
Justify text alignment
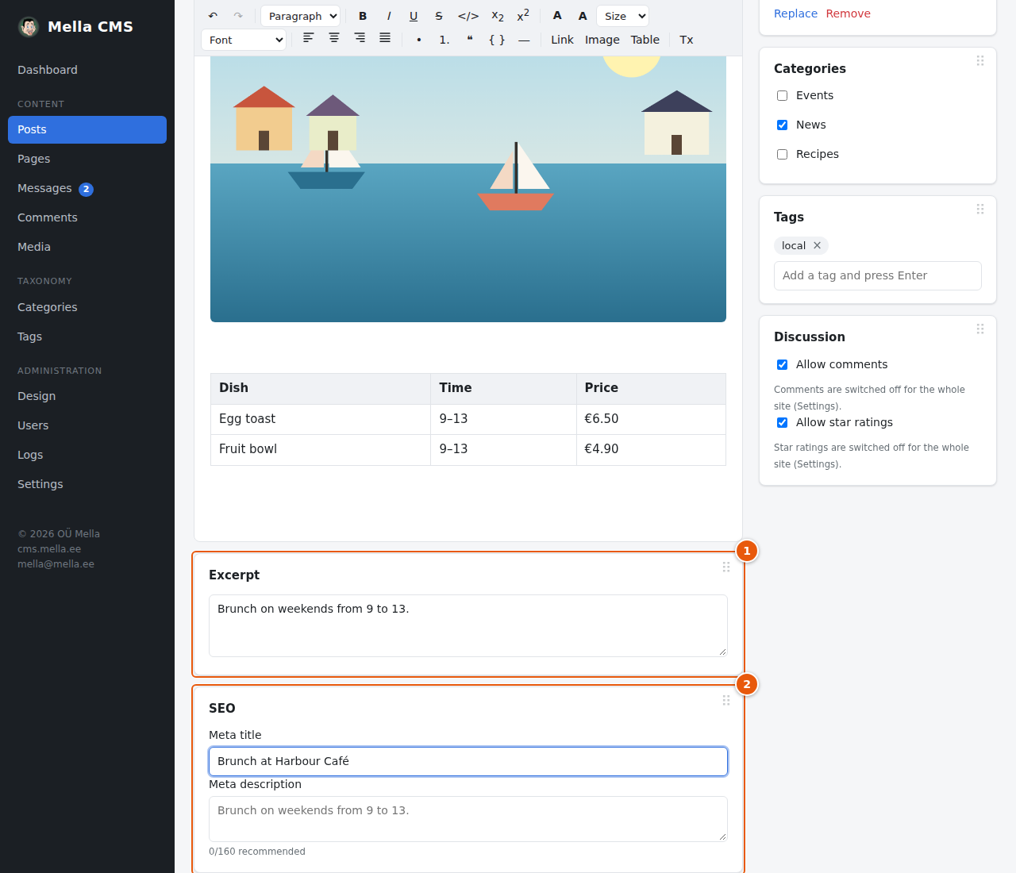pyautogui.click(x=385, y=38)
